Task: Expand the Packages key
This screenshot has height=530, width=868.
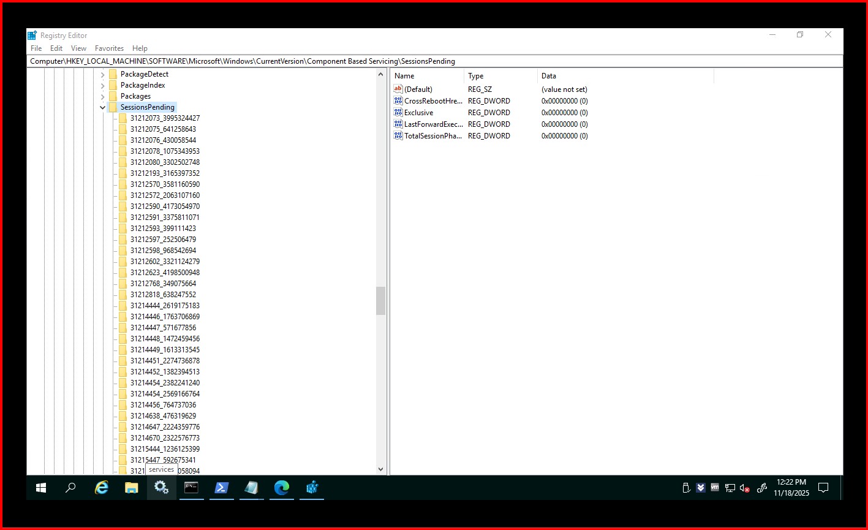Action: coord(103,96)
